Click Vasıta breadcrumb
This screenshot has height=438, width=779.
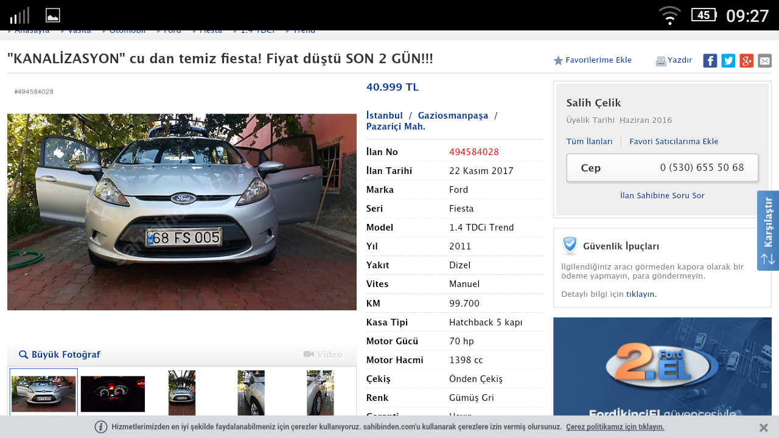pos(80,31)
